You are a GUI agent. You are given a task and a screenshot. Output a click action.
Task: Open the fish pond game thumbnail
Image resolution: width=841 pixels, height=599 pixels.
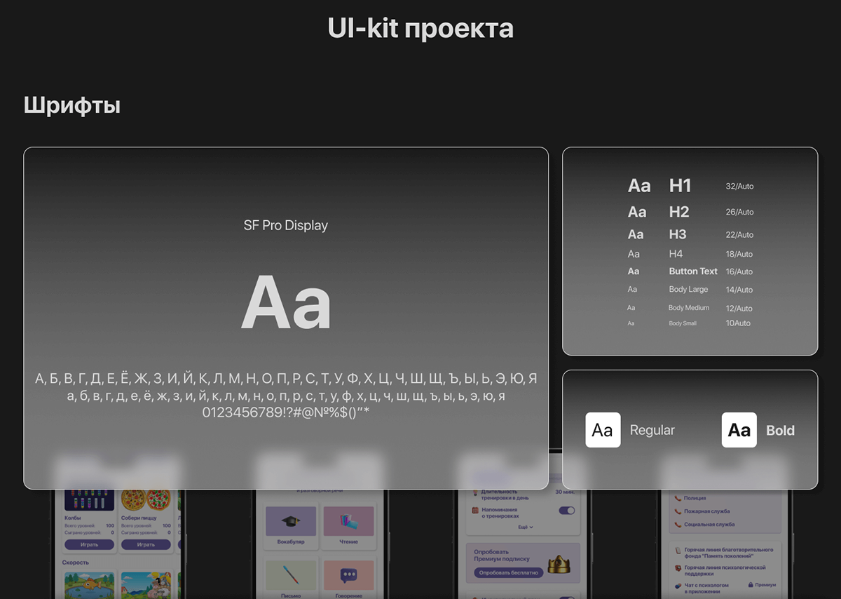pyautogui.click(x=87, y=585)
